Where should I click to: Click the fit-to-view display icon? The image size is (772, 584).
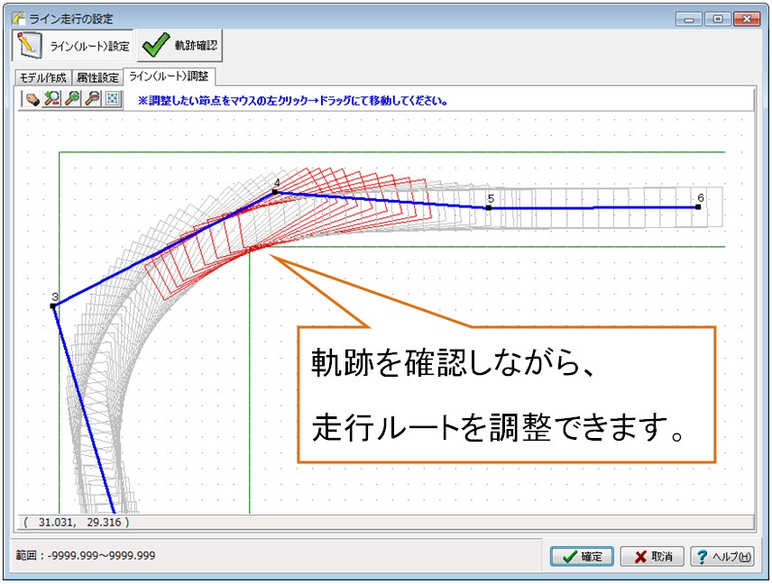113,99
